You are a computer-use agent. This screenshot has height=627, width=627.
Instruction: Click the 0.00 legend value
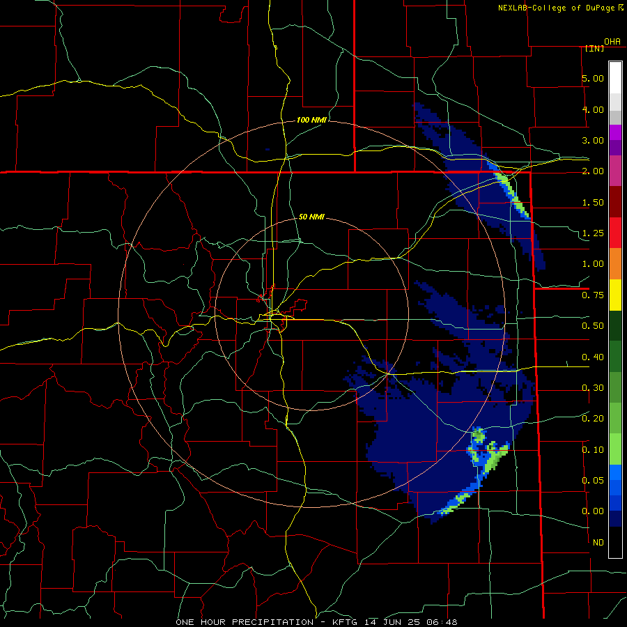pos(593,511)
